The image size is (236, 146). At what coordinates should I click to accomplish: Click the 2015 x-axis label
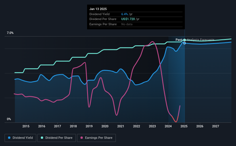[26, 126]
